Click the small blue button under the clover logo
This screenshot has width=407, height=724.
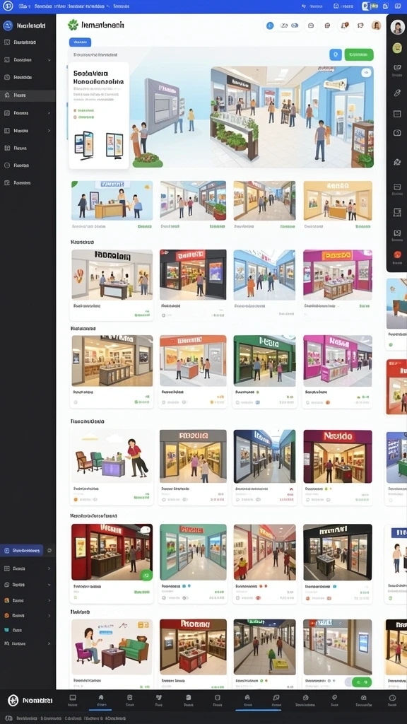pos(81,42)
